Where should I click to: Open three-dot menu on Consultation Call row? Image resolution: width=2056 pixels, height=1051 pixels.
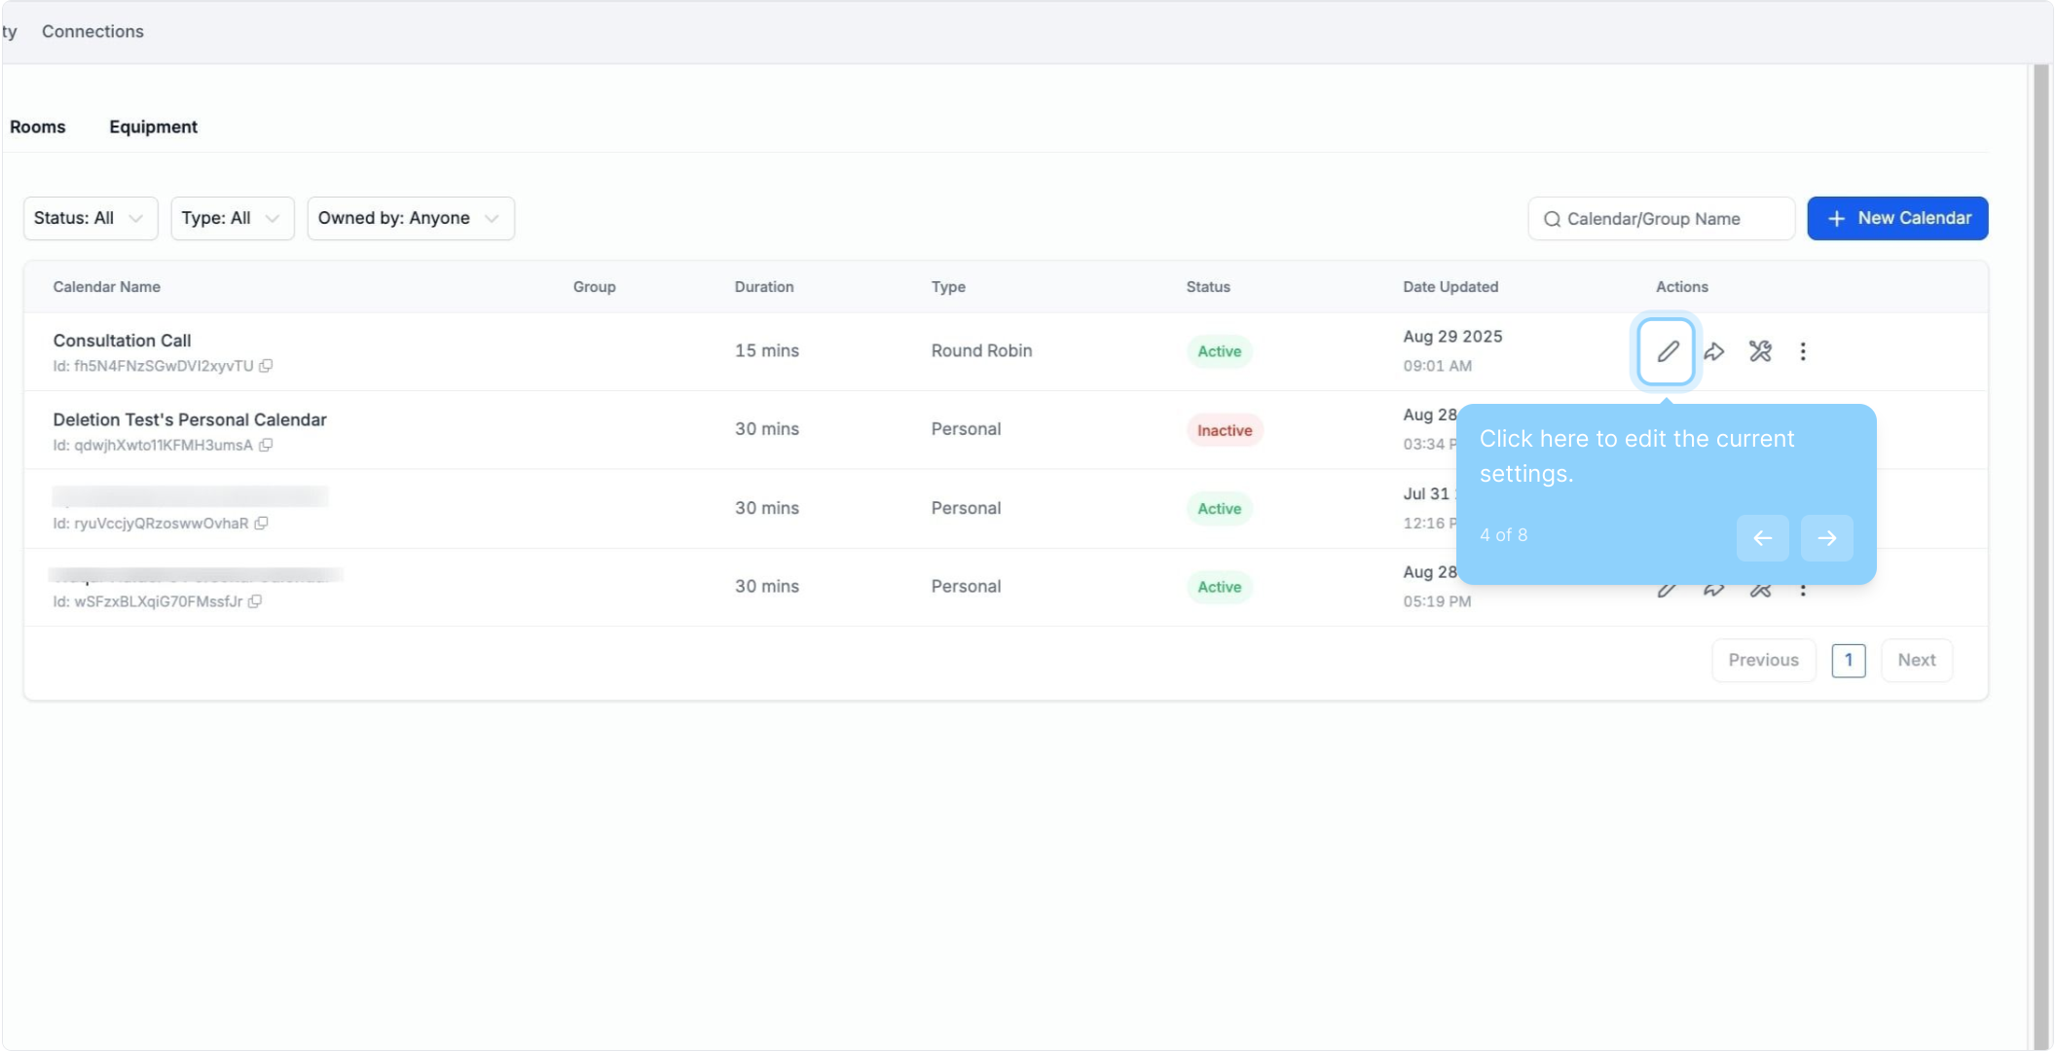pyautogui.click(x=1803, y=351)
